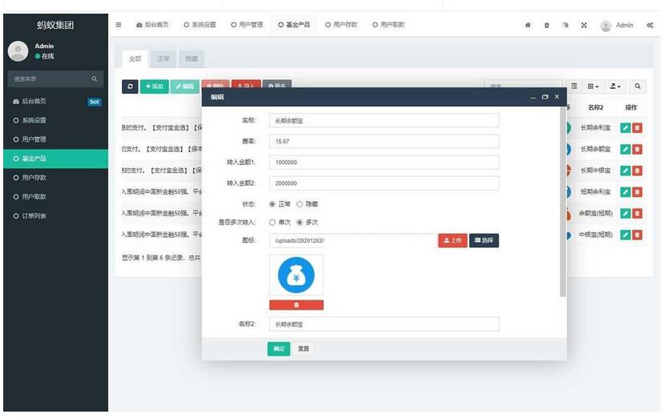Click the fullscreen icon in top header
Screen dimensions: 667x418
584,25
